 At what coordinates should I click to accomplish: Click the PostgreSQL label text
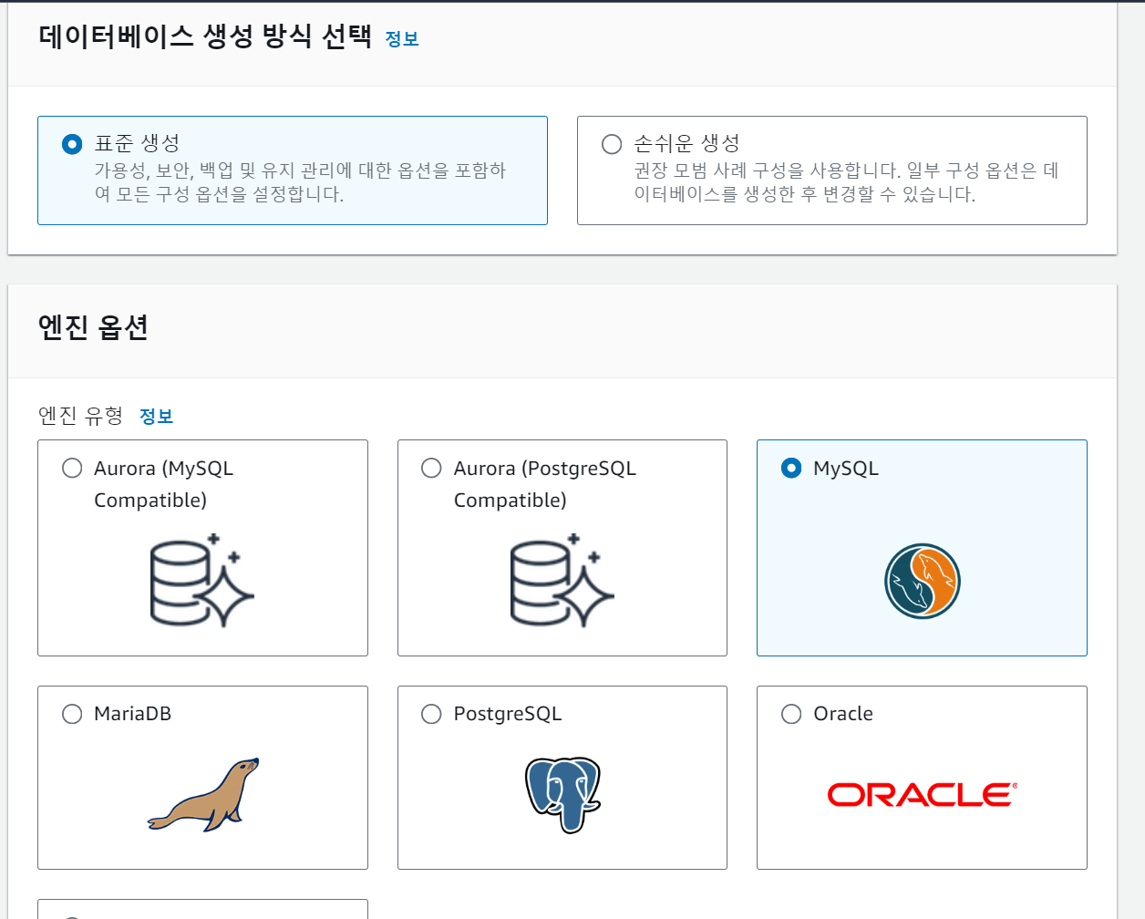tap(508, 715)
